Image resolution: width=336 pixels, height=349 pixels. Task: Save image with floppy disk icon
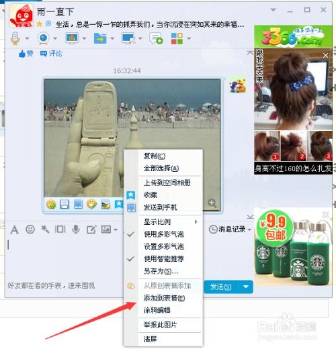[x=65, y=204]
